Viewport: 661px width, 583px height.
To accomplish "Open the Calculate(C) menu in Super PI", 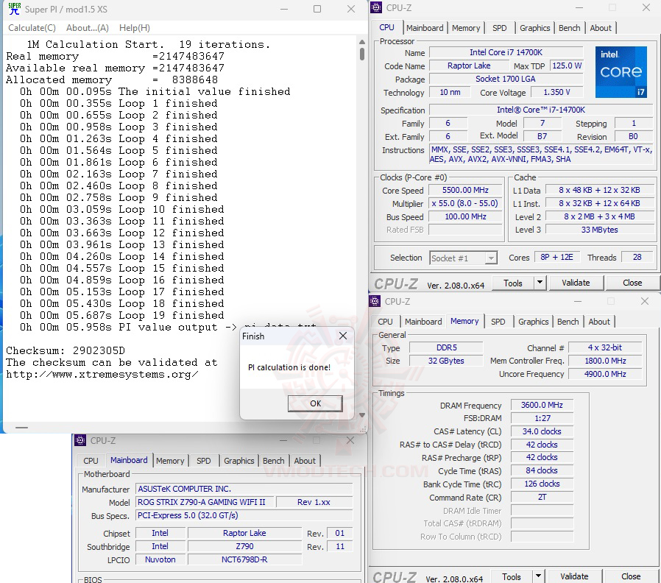I will 32,28.
